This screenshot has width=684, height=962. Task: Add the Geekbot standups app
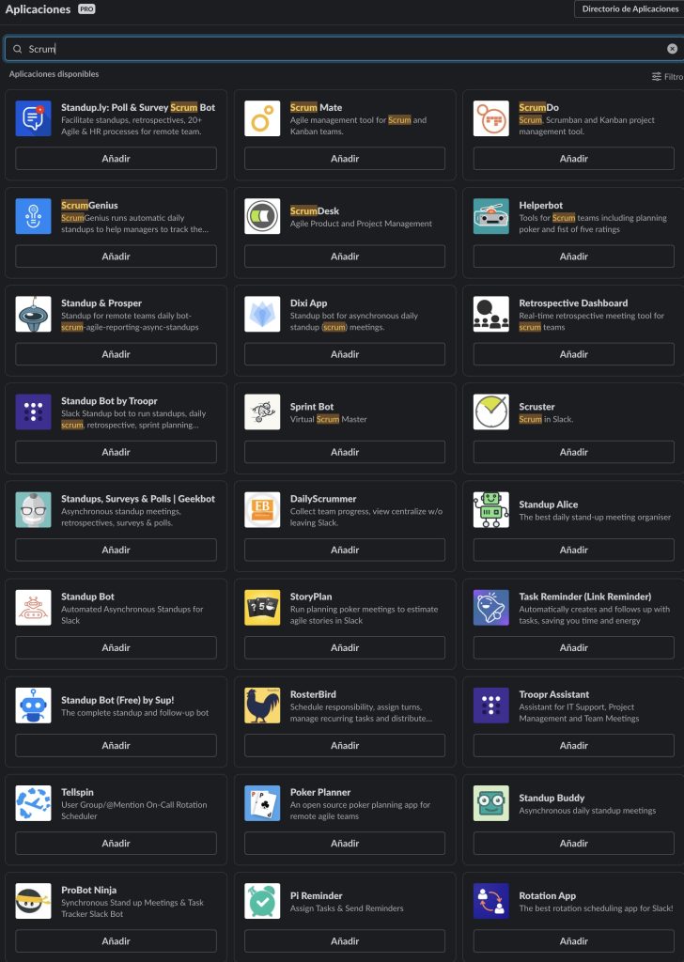pyautogui.click(x=116, y=550)
